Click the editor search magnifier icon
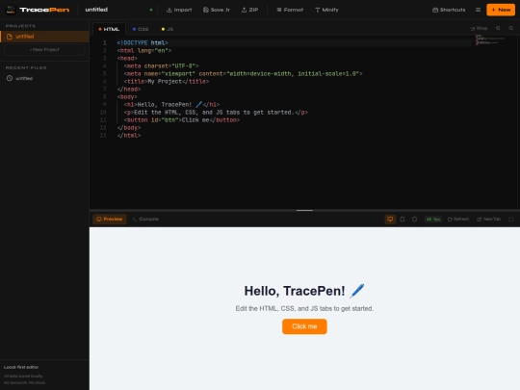520x390 pixels. point(498,29)
